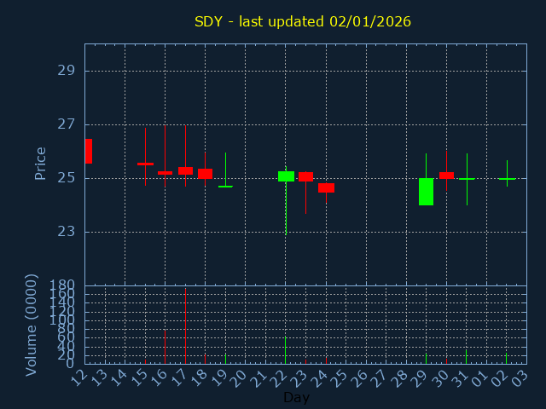Click the red candle on day 17

[x=185, y=170]
